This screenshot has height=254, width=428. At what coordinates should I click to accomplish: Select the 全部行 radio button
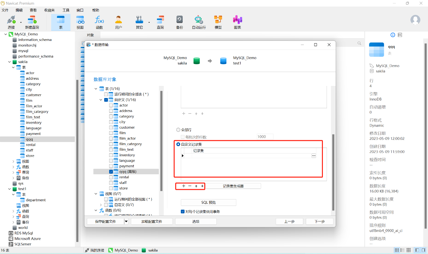(178, 130)
